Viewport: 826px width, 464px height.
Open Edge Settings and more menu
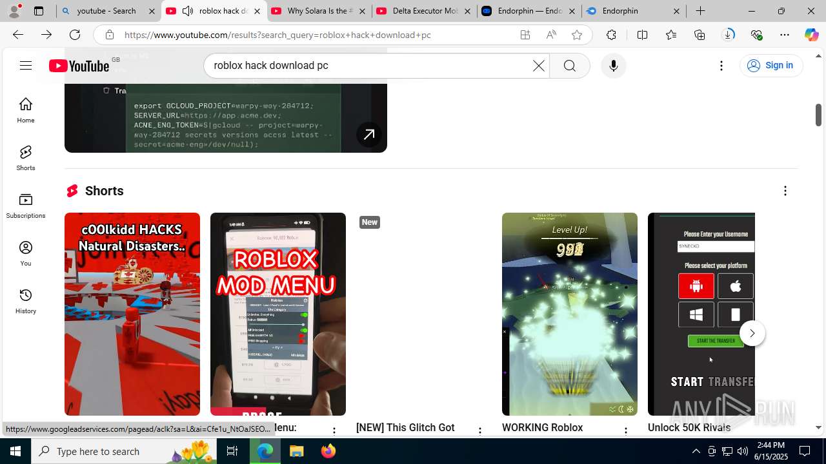785,35
